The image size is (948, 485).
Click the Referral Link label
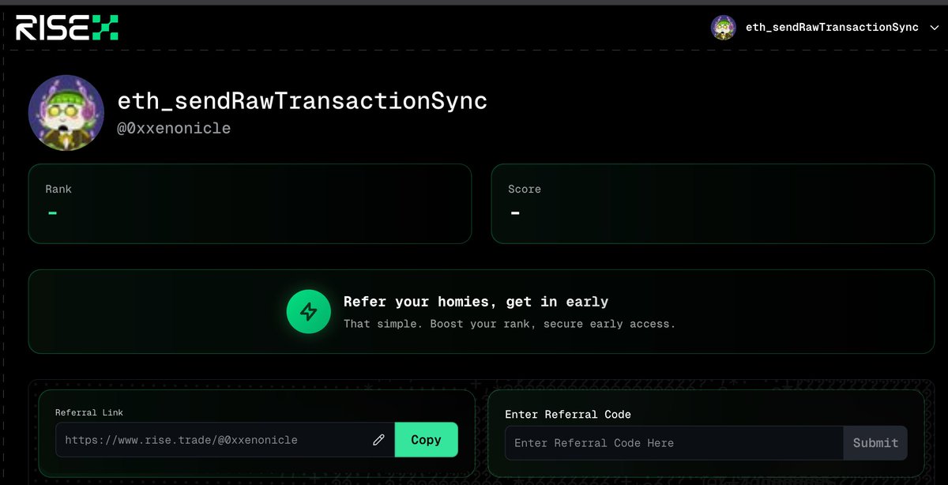point(89,412)
